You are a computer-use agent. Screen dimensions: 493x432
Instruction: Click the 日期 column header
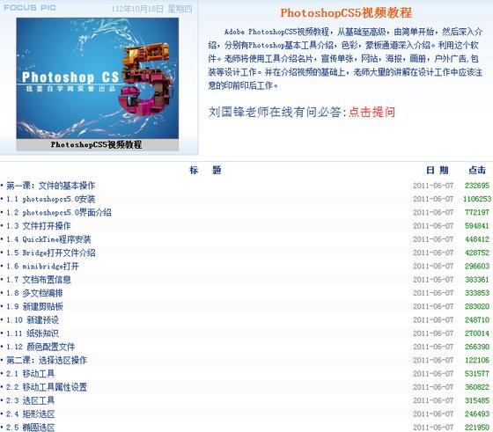(x=437, y=171)
